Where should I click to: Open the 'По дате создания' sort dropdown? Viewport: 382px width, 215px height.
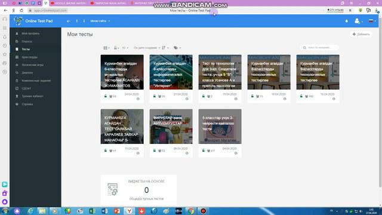click(147, 48)
